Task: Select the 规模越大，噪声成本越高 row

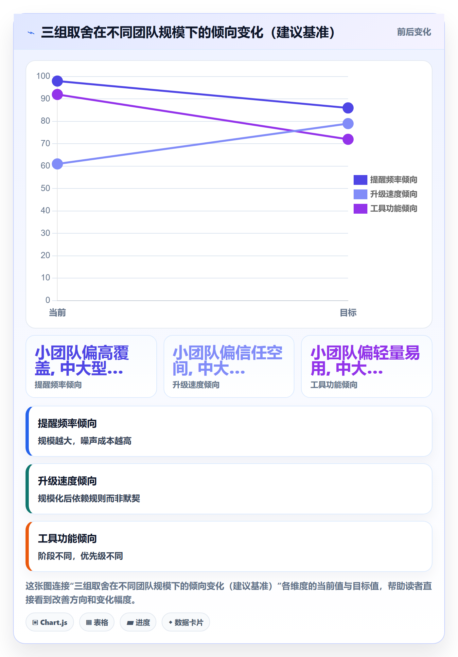Action: tap(229, 431)
